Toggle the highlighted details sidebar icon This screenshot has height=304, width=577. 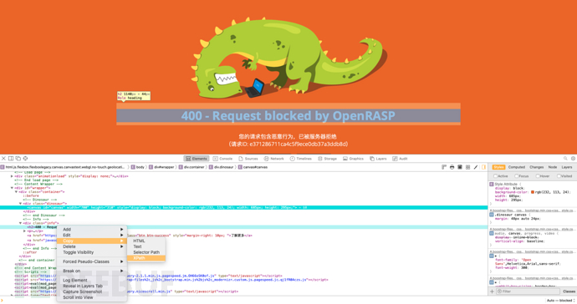click(483, 167)
